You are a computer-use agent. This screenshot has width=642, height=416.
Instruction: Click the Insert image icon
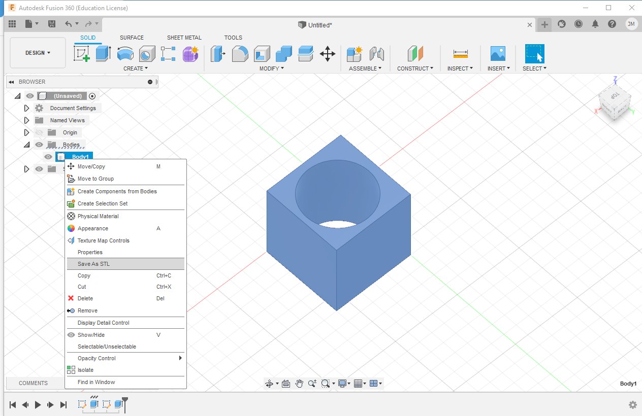pos(498,53)
